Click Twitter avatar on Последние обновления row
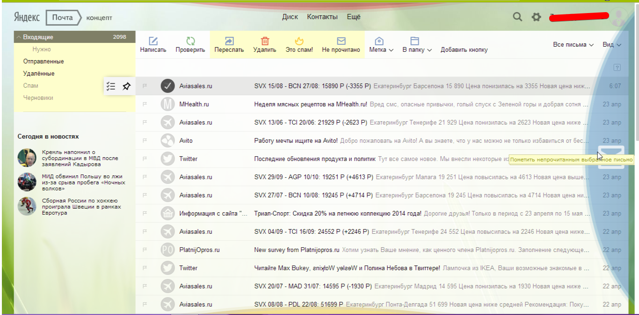 click(167, 159)
